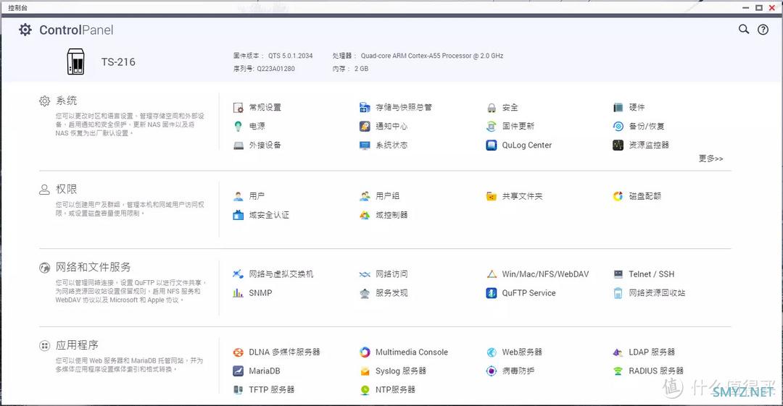Image resolution: width=783 pixels, height=406 pixels.
Task: Click the help question mark icon
Action: click(x=763, y=30)
